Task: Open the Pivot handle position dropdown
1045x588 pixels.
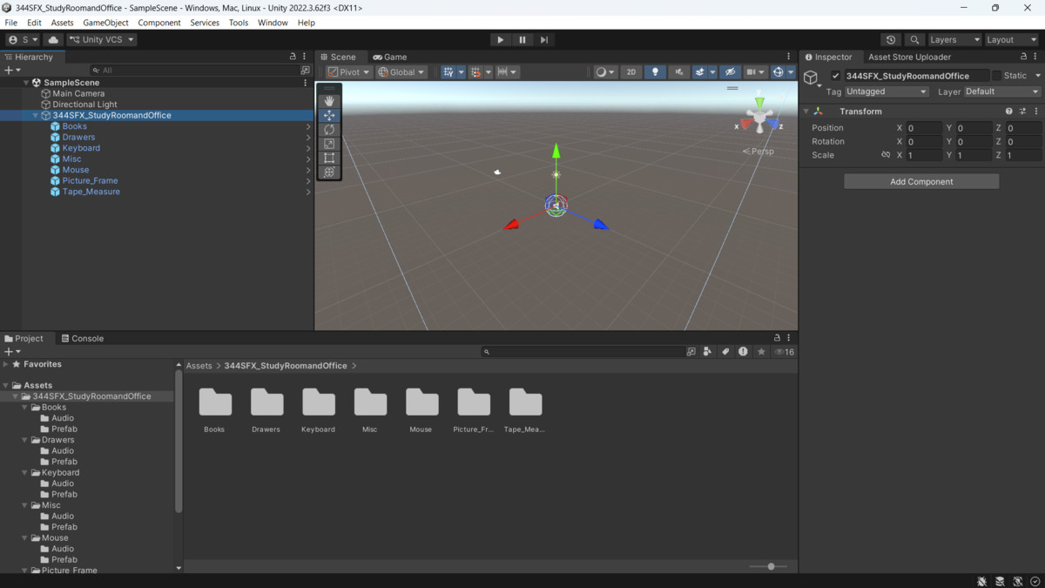Action: point(349,72)
